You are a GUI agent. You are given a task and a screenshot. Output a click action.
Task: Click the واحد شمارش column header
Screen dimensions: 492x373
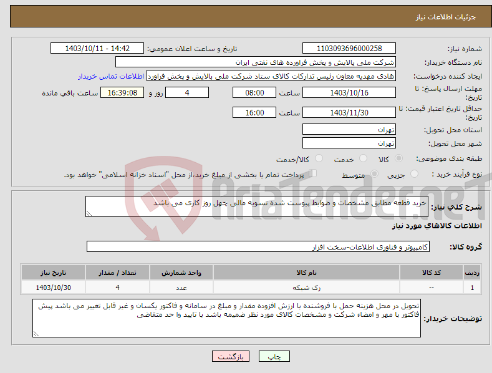pos(181,273)
